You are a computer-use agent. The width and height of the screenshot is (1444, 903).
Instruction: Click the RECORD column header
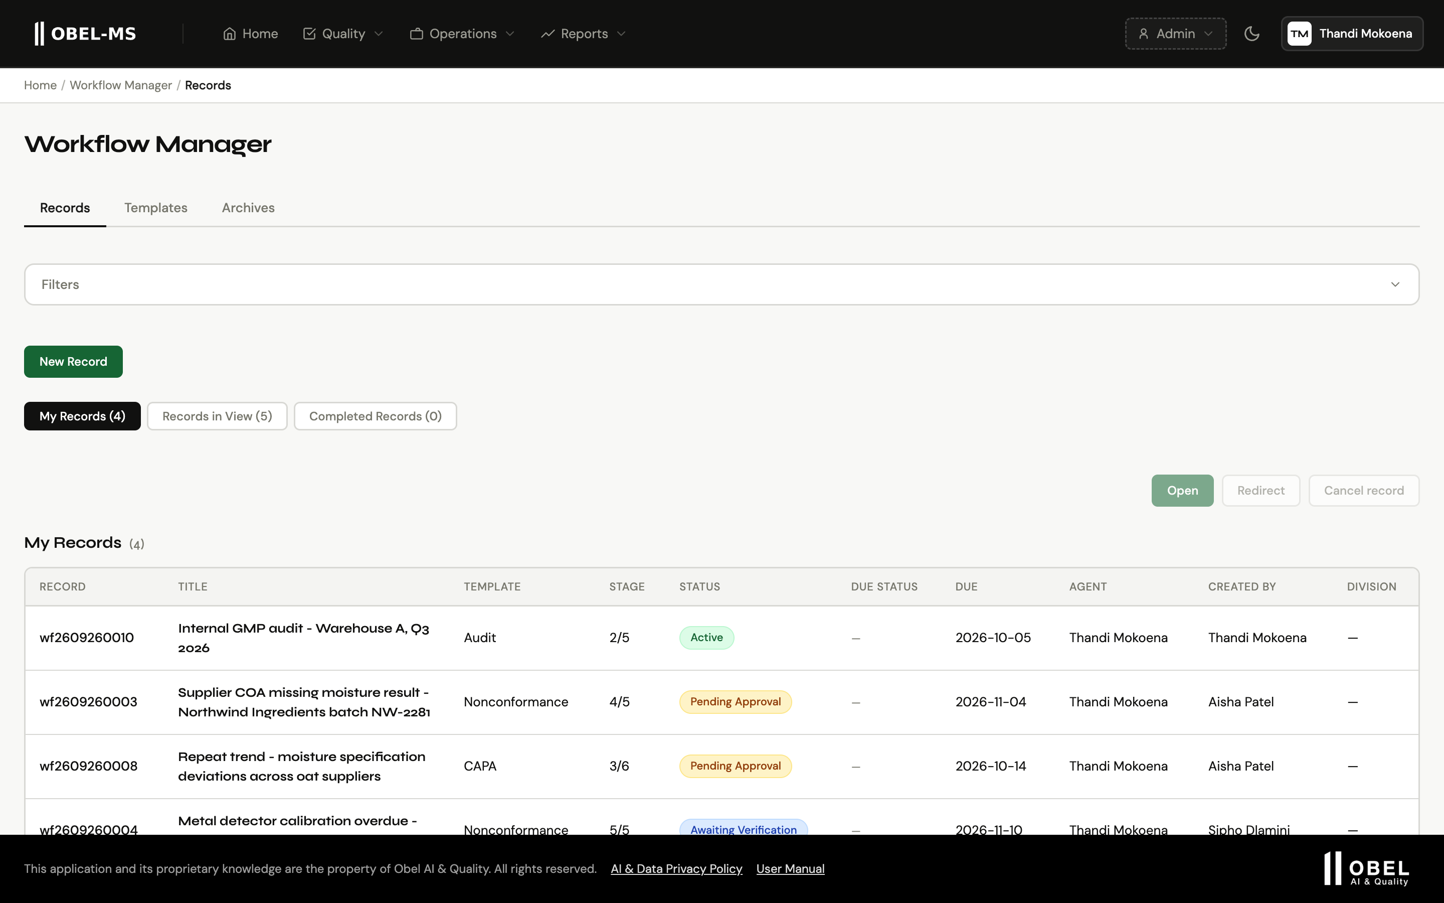click(x=63, y=586)
